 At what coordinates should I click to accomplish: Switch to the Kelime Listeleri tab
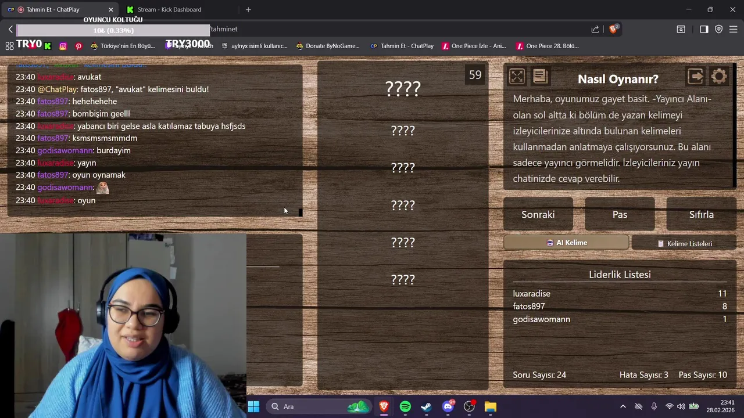684,243
